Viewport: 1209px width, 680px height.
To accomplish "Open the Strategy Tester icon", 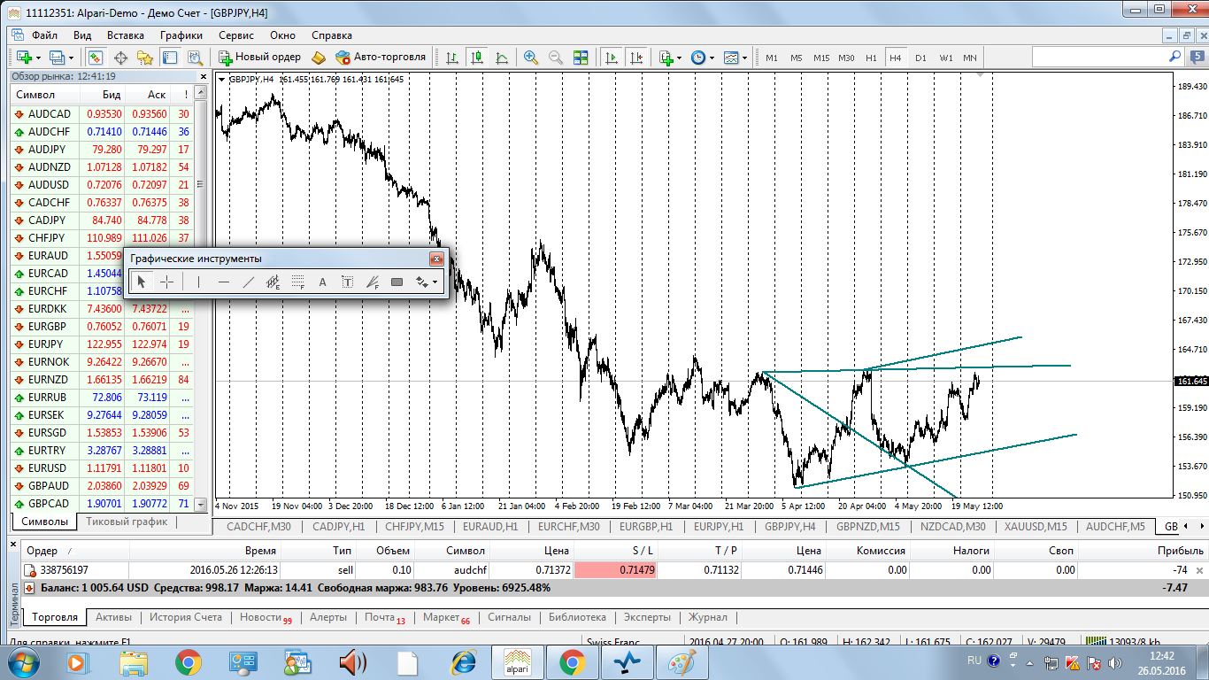I will click(x=195, y=58).
